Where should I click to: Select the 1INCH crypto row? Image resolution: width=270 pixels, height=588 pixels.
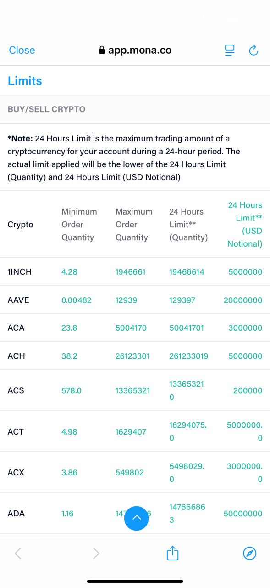pos(135,271)
